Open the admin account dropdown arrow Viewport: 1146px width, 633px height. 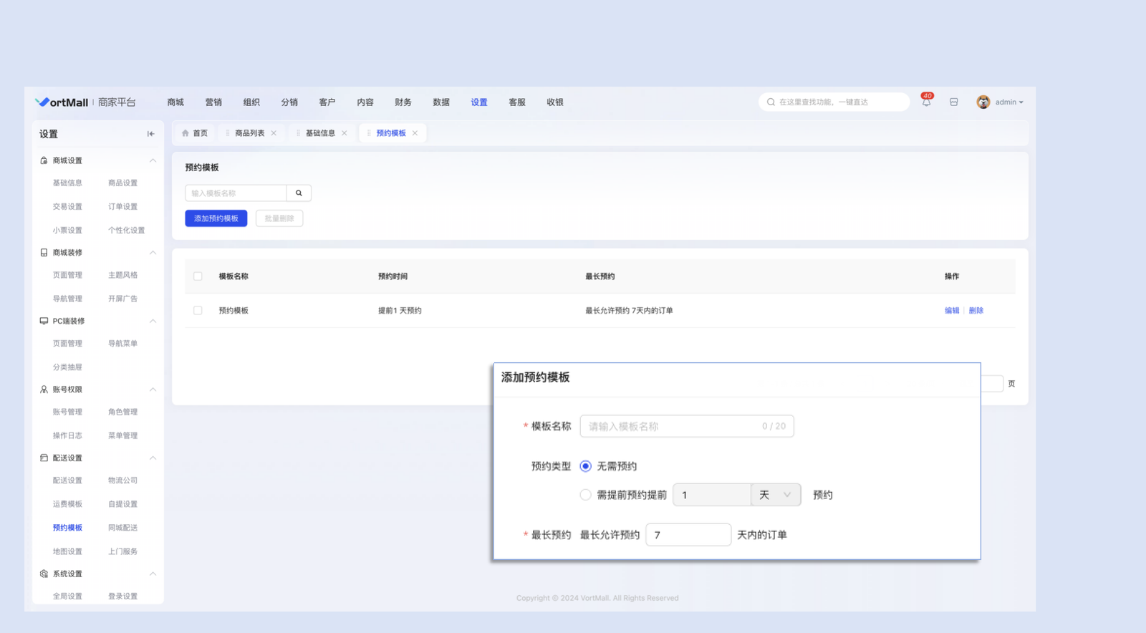1021,102
